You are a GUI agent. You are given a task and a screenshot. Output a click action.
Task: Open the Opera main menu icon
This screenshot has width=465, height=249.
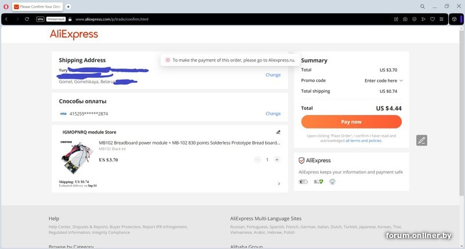click(x=6, y=6)
